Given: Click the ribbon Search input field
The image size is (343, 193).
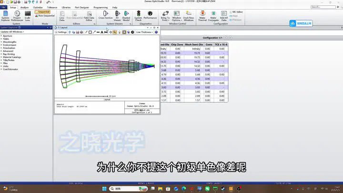Looking at the screenshot, I should (x=323, y=7).
